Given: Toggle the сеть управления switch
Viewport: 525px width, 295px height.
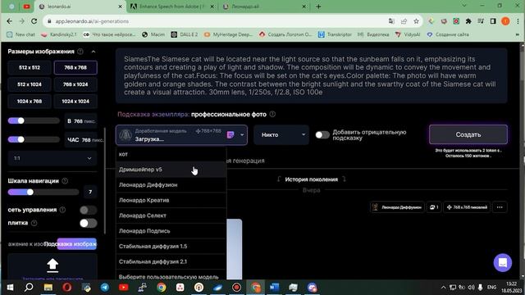Looking at the screenshot, I should (89, 210).
